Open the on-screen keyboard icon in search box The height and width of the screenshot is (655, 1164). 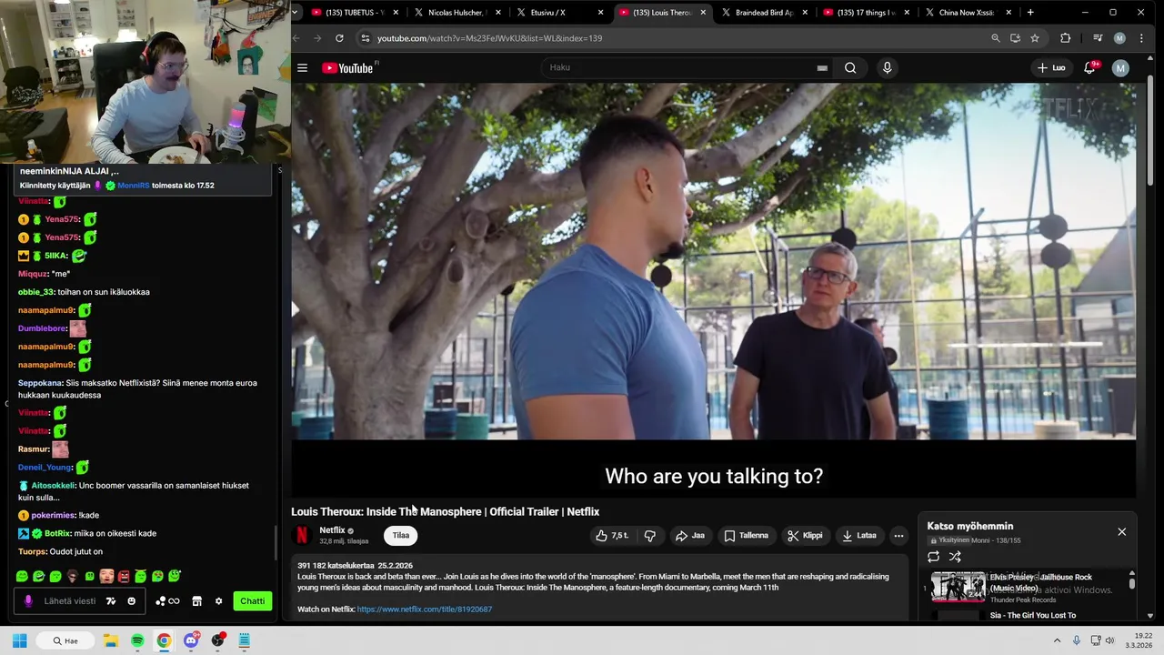click(822, 67)
